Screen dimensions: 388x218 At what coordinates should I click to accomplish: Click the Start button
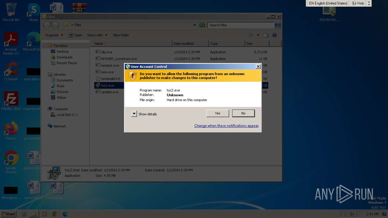(x=8, y=214)
